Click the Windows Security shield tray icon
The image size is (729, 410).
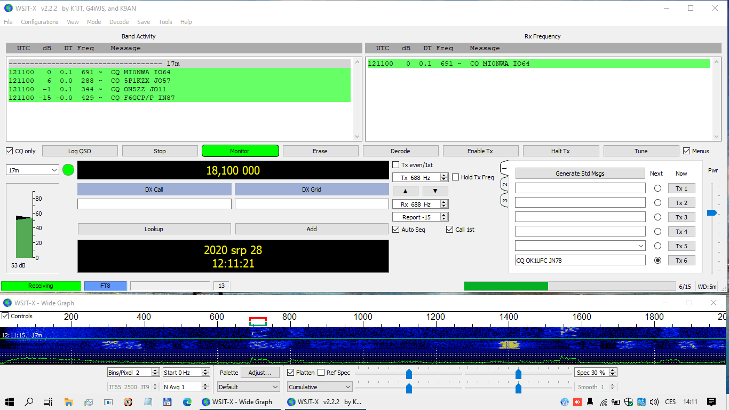tap(629, 402)
